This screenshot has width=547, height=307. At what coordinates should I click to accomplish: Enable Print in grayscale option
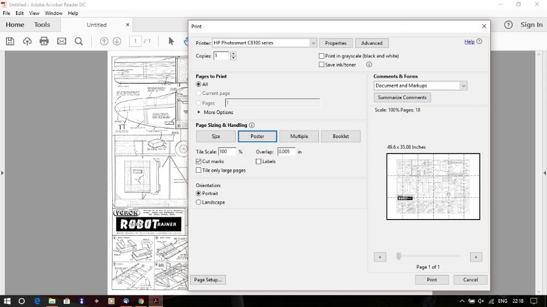[321, 55]
